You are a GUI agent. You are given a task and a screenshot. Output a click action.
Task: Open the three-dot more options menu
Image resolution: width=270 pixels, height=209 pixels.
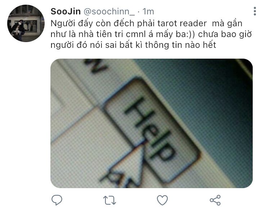click(x=255, y=12)
